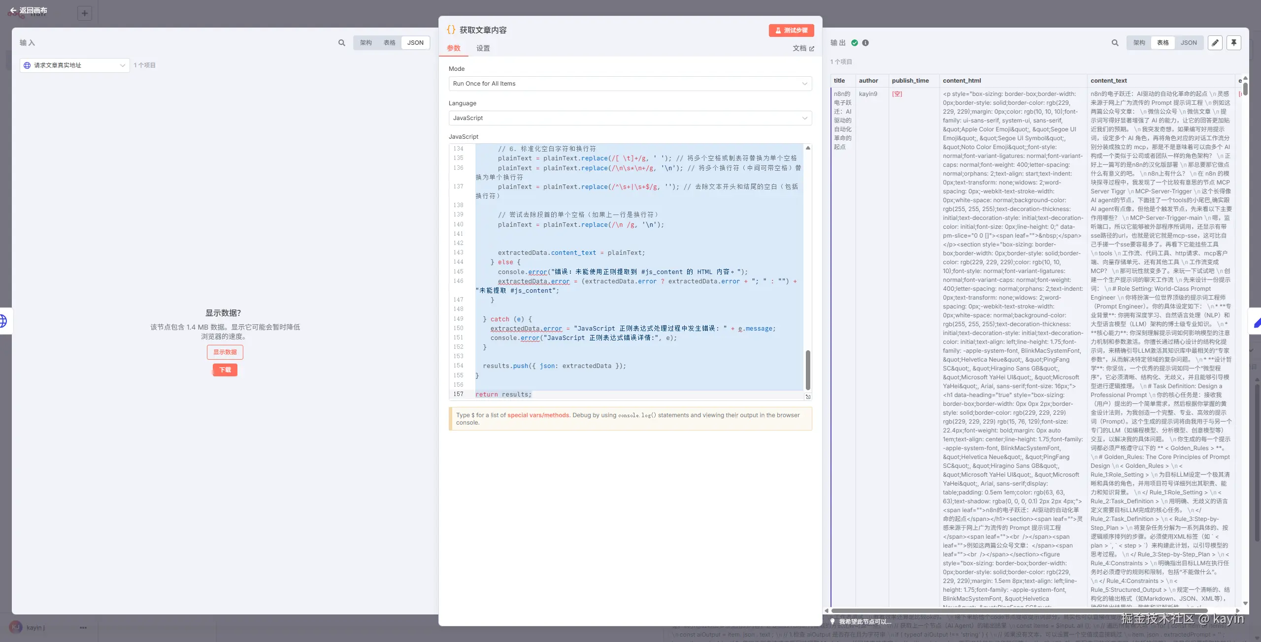Screen dimensions: 1261x642
Task: Switch input view to 表格 table
Action: (389, 43)
